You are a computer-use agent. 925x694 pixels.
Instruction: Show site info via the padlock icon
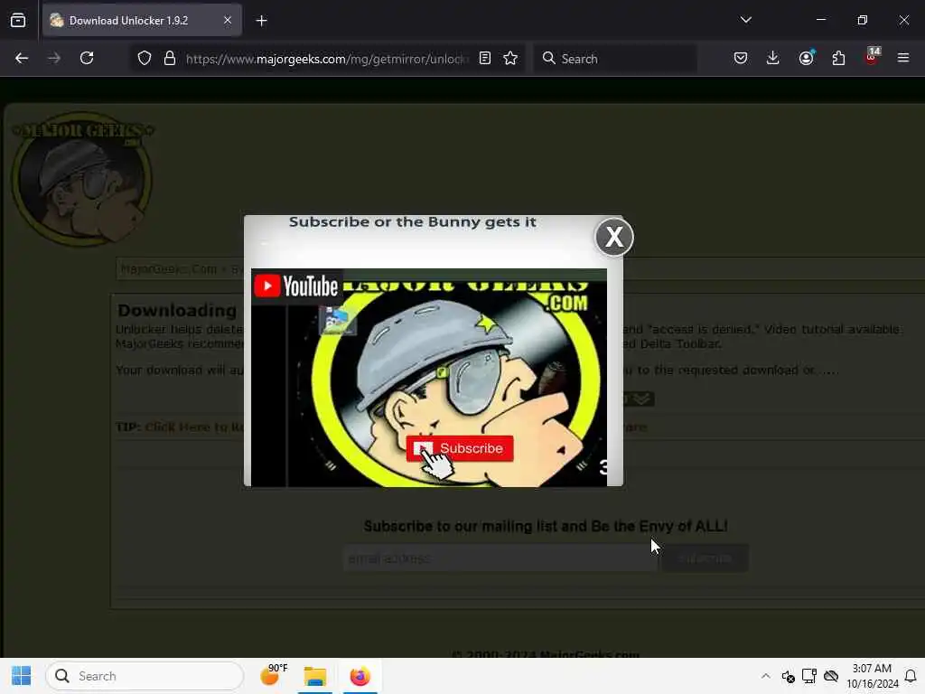click(170, 58)
